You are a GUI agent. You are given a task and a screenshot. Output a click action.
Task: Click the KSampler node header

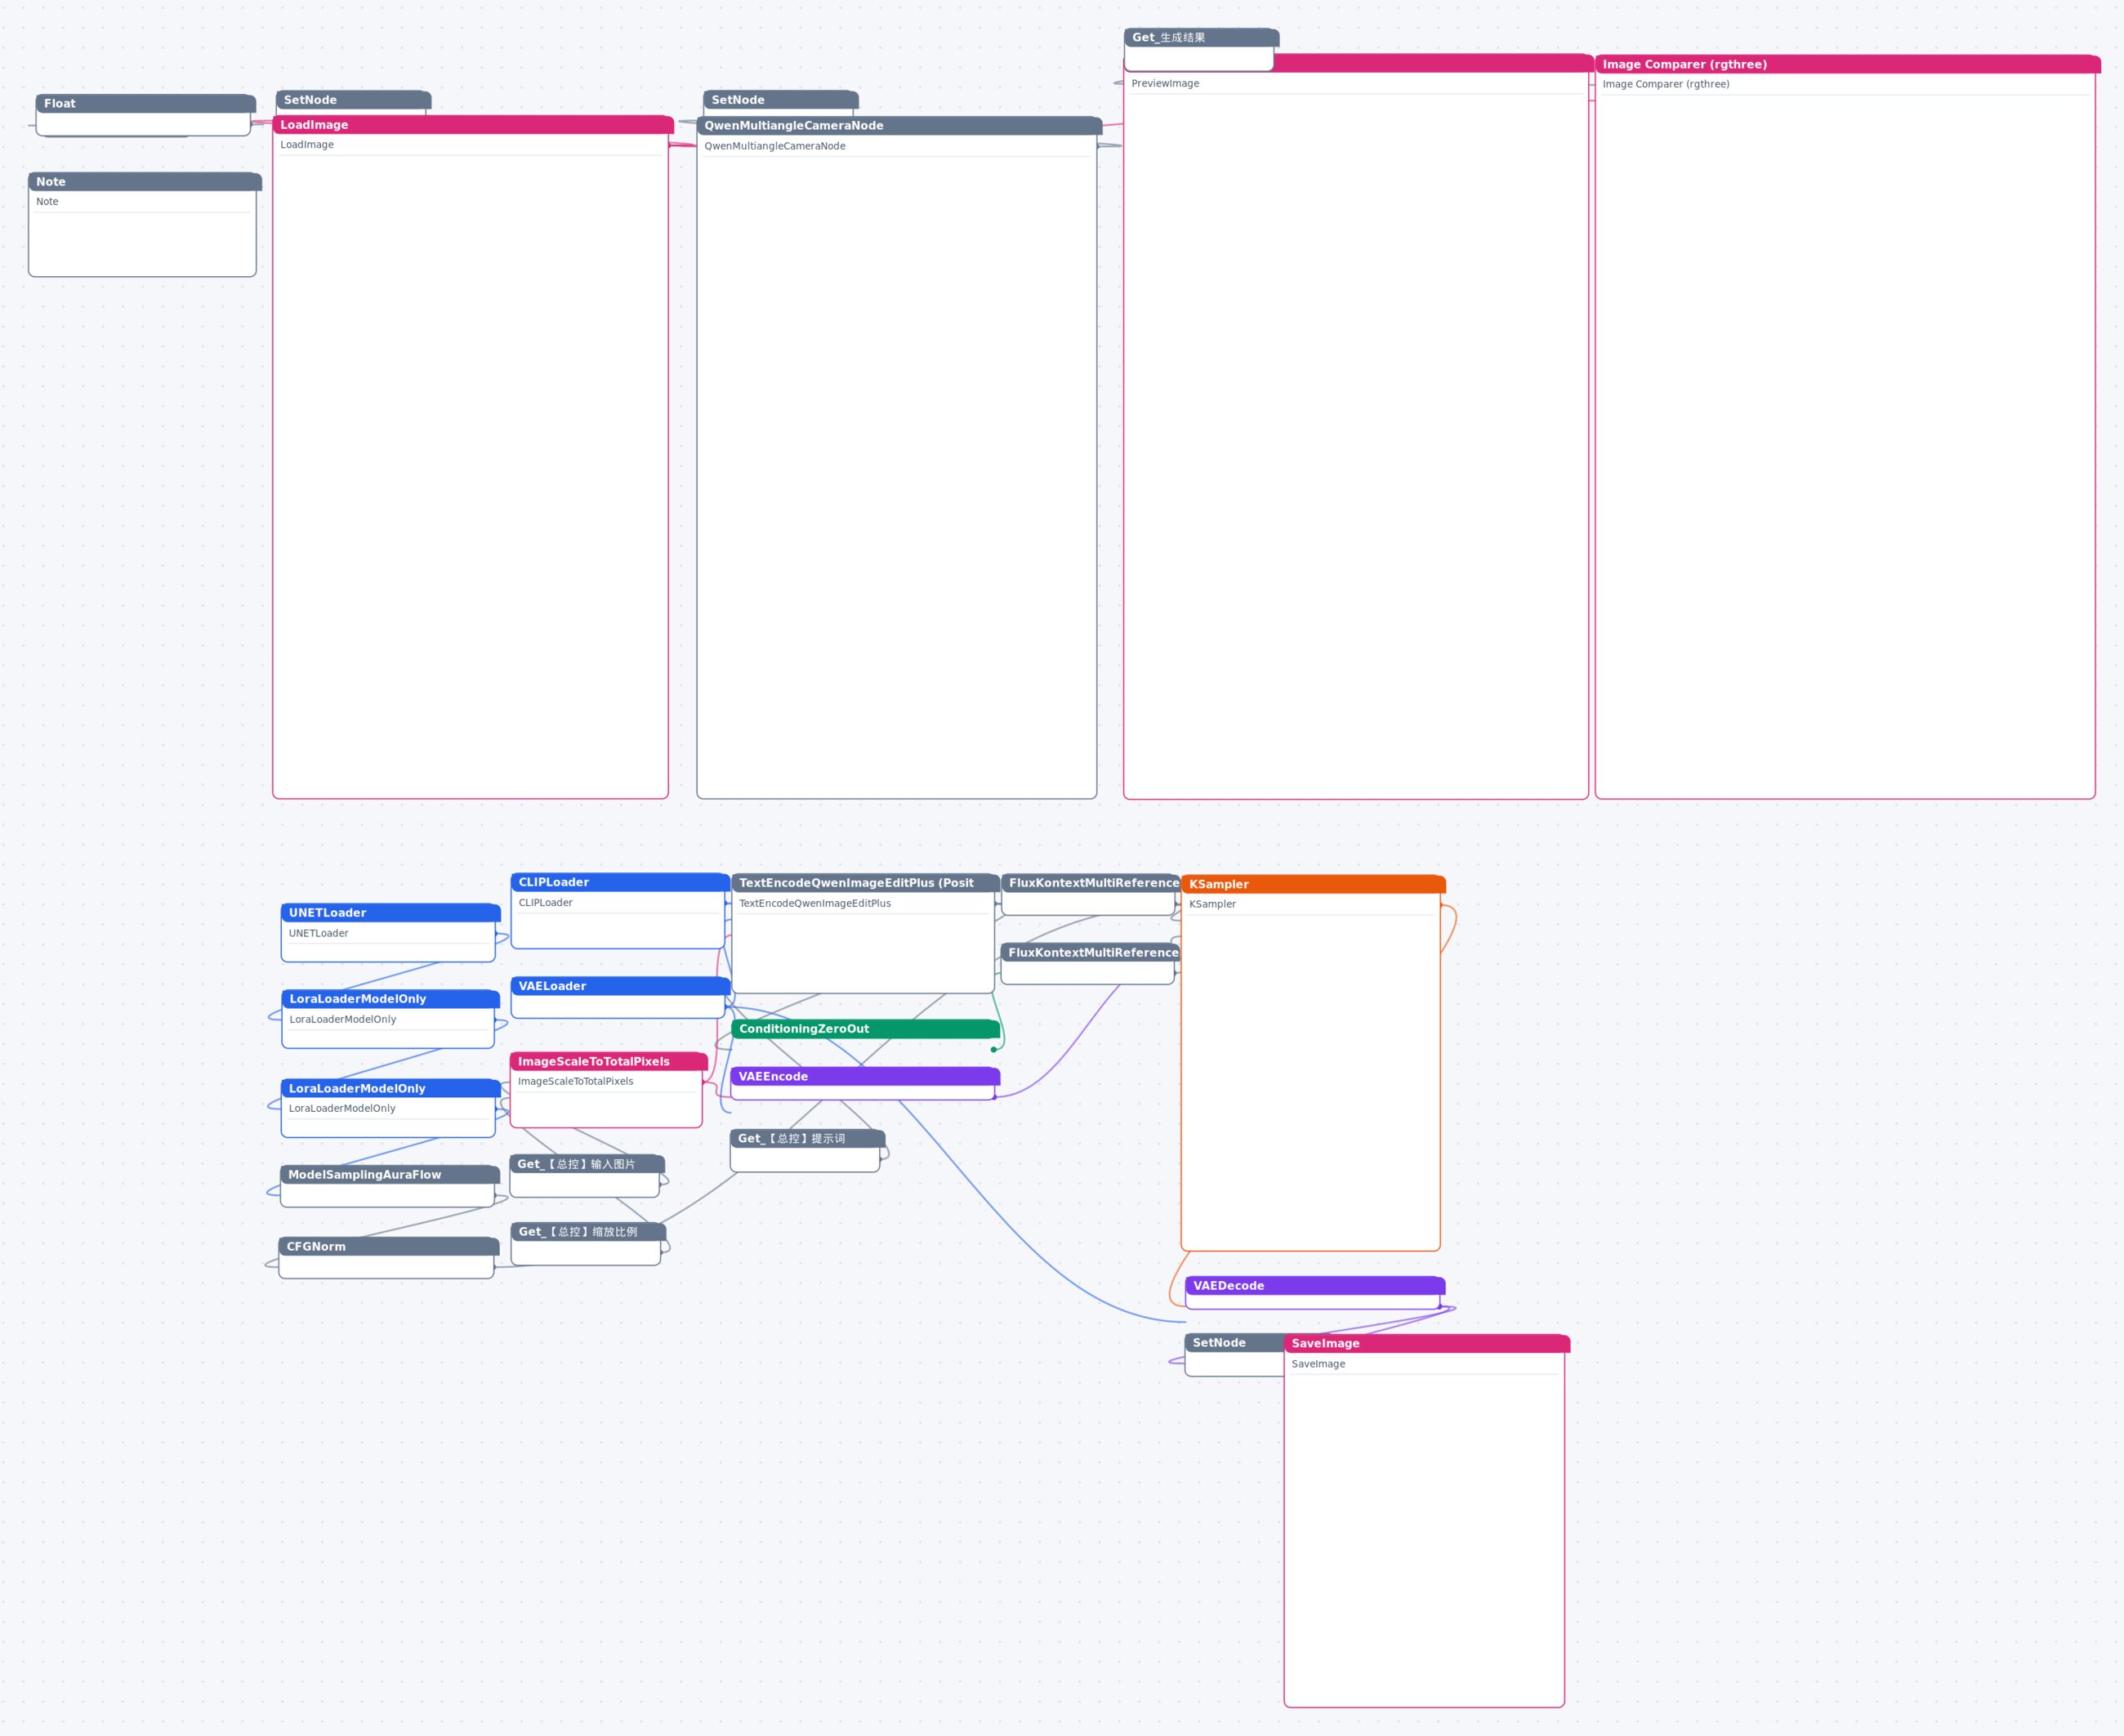coord(1313,884)
